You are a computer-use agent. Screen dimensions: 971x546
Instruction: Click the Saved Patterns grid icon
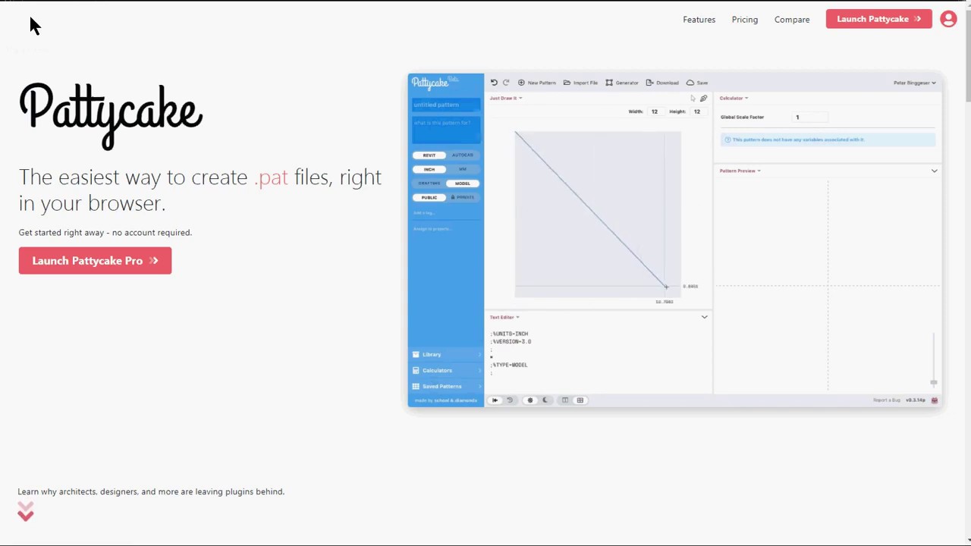point(416,386)
